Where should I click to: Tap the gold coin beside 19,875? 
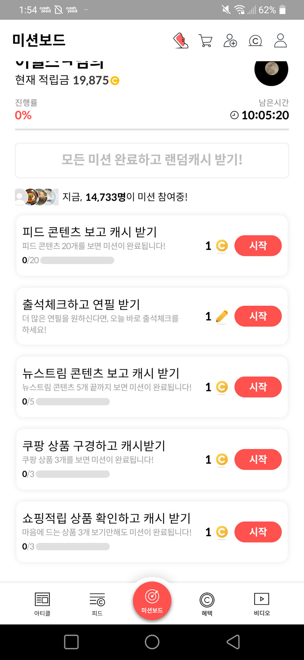[115, 80]
